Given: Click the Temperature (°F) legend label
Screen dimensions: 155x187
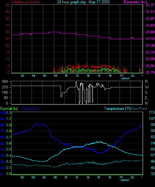Looking at the screenshot, I should (117, 109).
